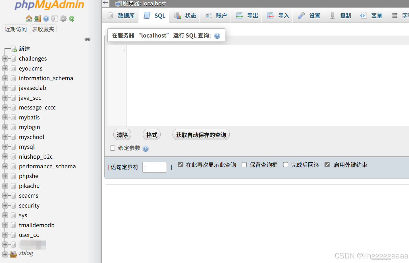
Task: Click the sys database cylinder icon
Action: (x=13, y=215)
